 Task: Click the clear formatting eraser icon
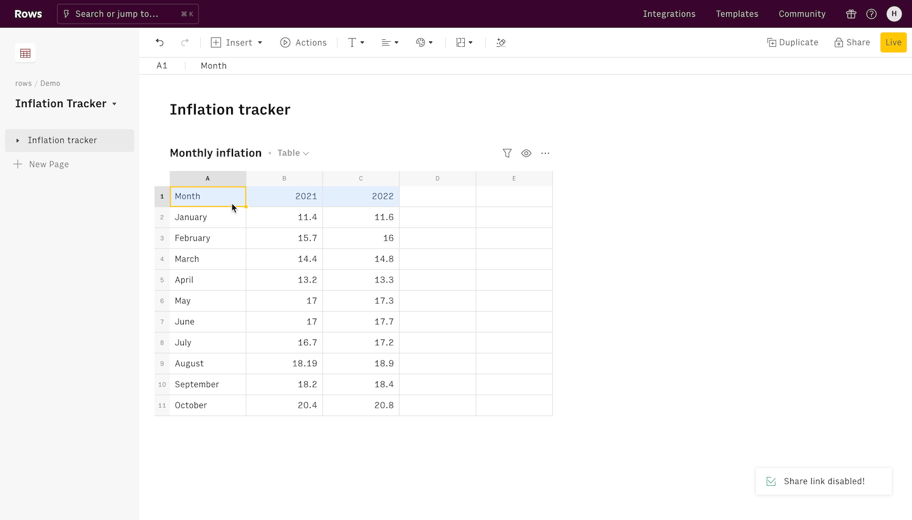pos(501,42)
